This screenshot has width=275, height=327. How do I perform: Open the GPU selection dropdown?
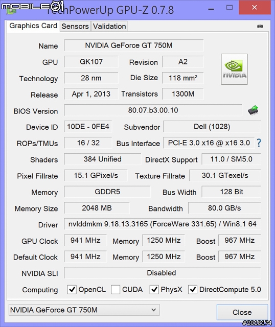[x=84, y=310]
